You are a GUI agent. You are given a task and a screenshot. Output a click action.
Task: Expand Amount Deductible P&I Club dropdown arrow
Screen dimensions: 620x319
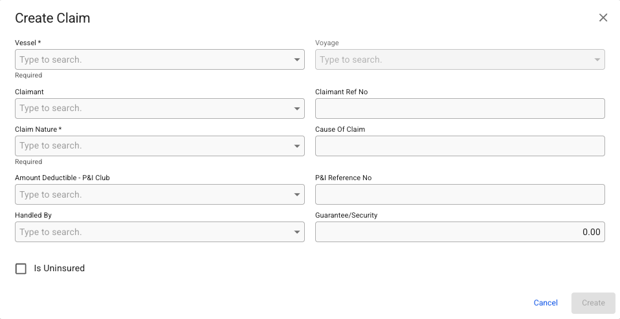(x=297, y=195)
